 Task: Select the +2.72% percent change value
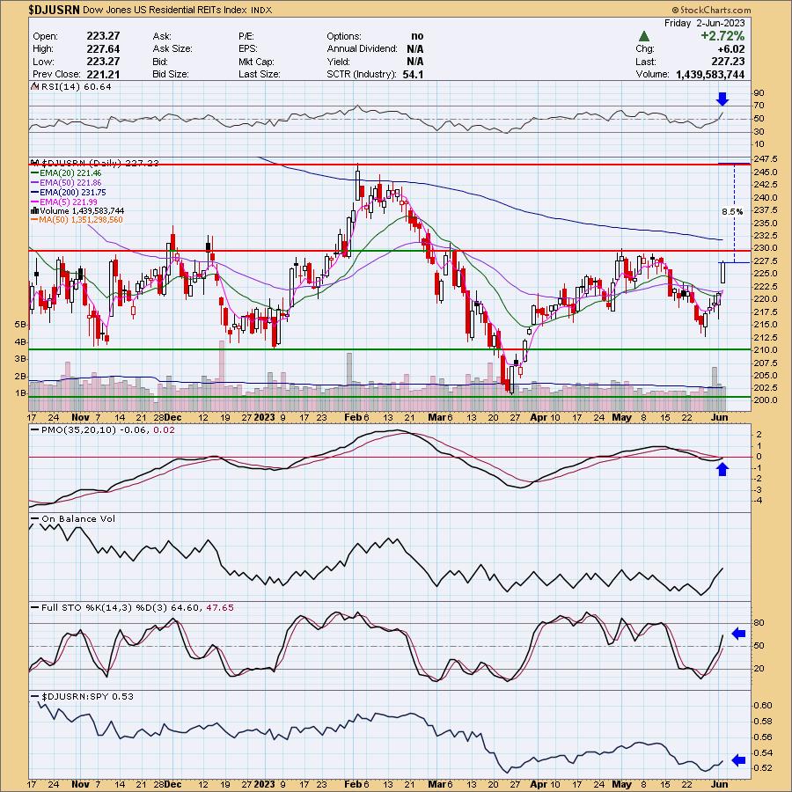(x=722, y=36)
